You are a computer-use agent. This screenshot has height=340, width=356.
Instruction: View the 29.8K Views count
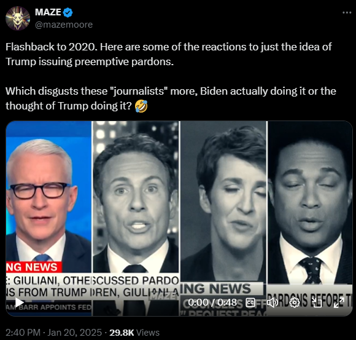click(x=134, y=333)
